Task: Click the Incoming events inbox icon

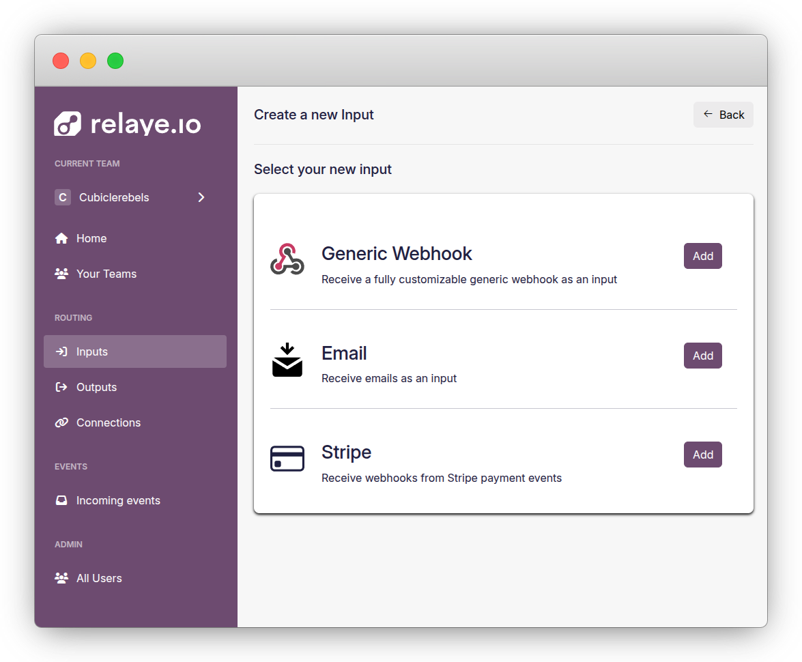Action: click(61, 500)
